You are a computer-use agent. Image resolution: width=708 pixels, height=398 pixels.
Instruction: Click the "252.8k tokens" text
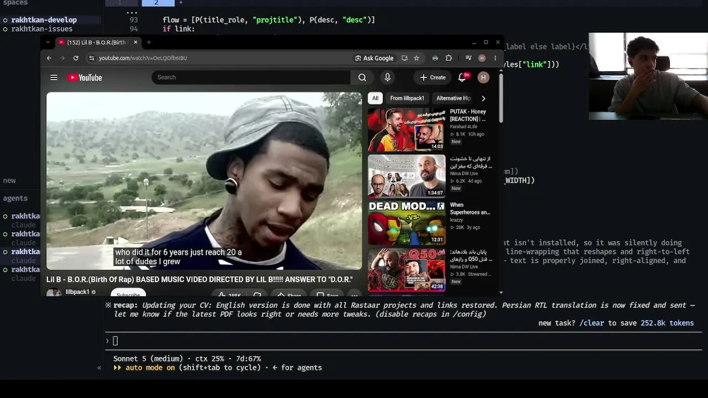pyautogui.click(x=667, y=323)
